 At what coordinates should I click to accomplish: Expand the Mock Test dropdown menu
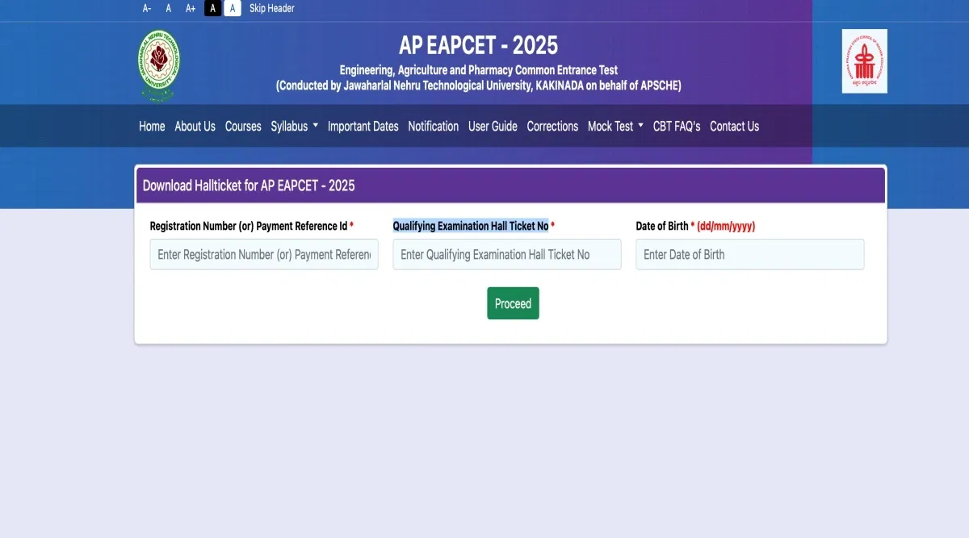(x=615, y=126)
